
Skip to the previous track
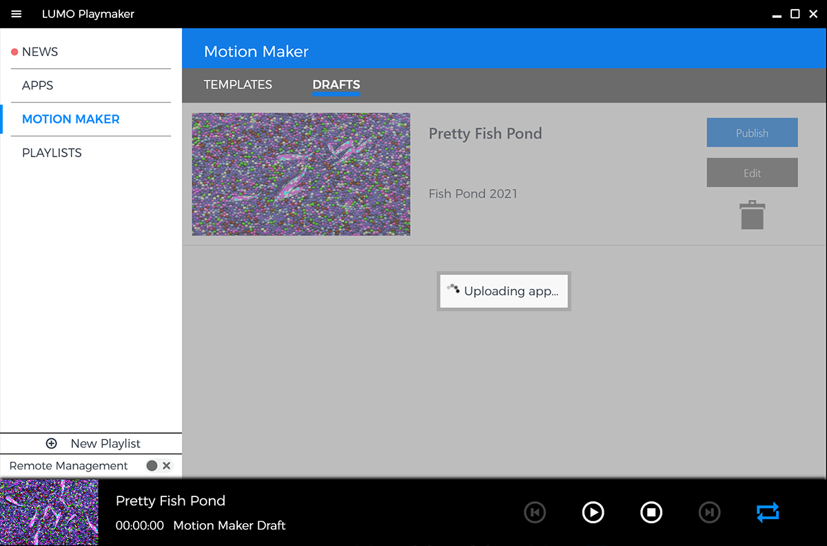[x=535, y=512]
